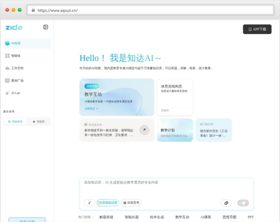The height and width of the screenshot is (222, 280).
Task: Open the 教学互动 recommended skill card
Action: [117, 97]
